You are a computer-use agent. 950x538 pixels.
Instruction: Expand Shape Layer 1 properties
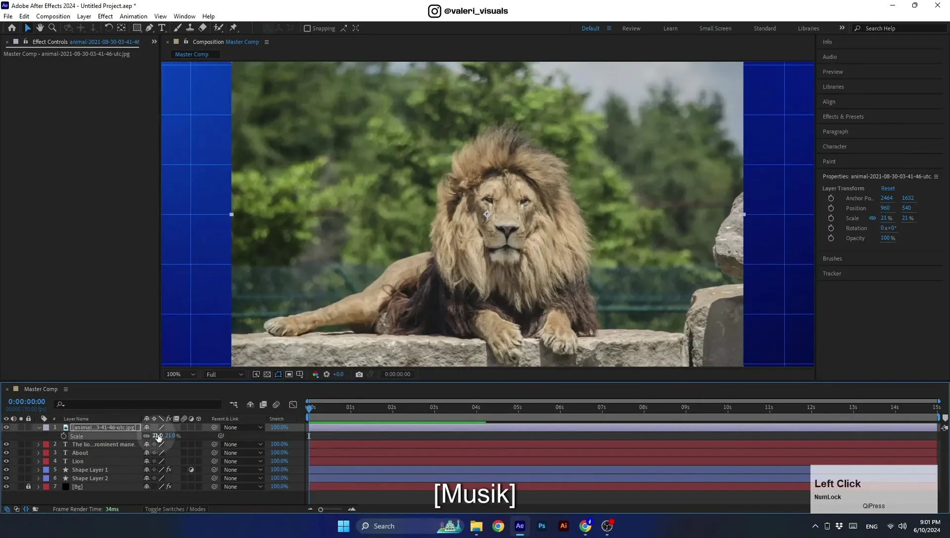(39, 470)
